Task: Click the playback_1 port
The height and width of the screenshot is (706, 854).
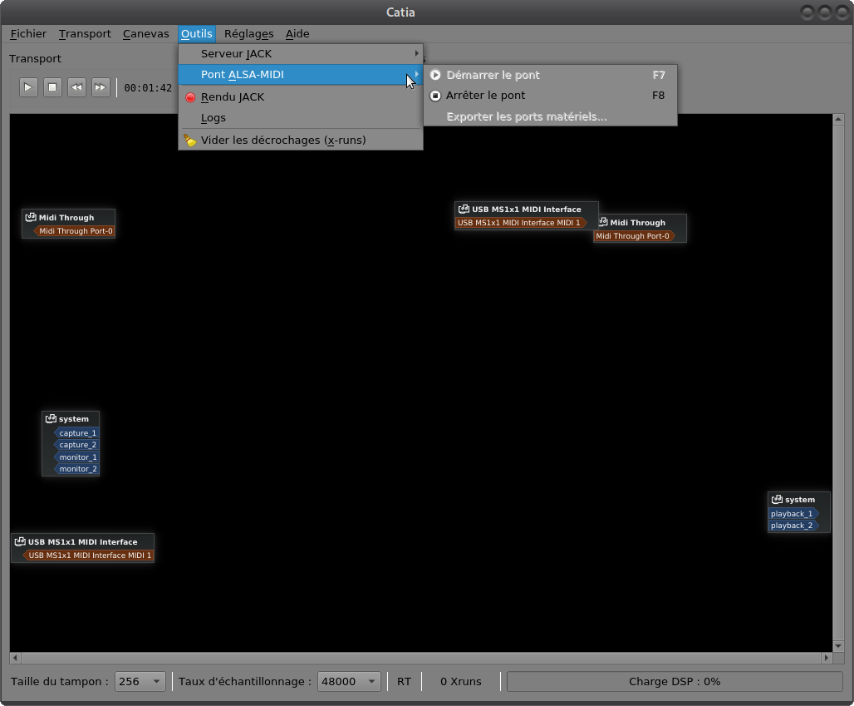Action: pyautogui.click(x=793, y=514)
